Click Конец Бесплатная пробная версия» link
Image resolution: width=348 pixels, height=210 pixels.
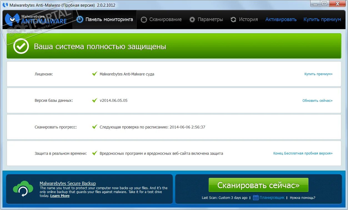[x=303, y=153]
